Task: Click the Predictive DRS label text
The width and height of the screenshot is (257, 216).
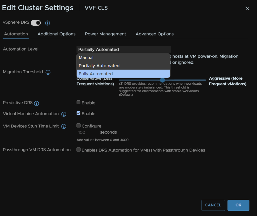Action: [x=18, y=103]
